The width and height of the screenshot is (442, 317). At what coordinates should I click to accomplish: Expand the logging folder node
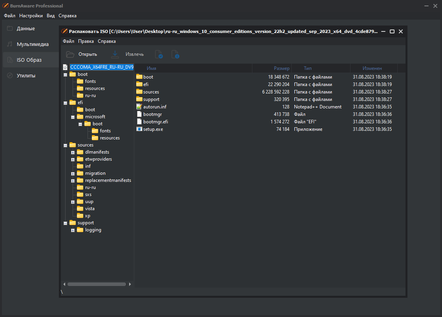[73, 231]
